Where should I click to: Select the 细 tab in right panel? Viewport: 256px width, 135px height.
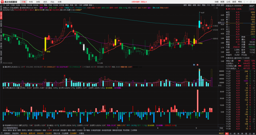pos(234,133)
